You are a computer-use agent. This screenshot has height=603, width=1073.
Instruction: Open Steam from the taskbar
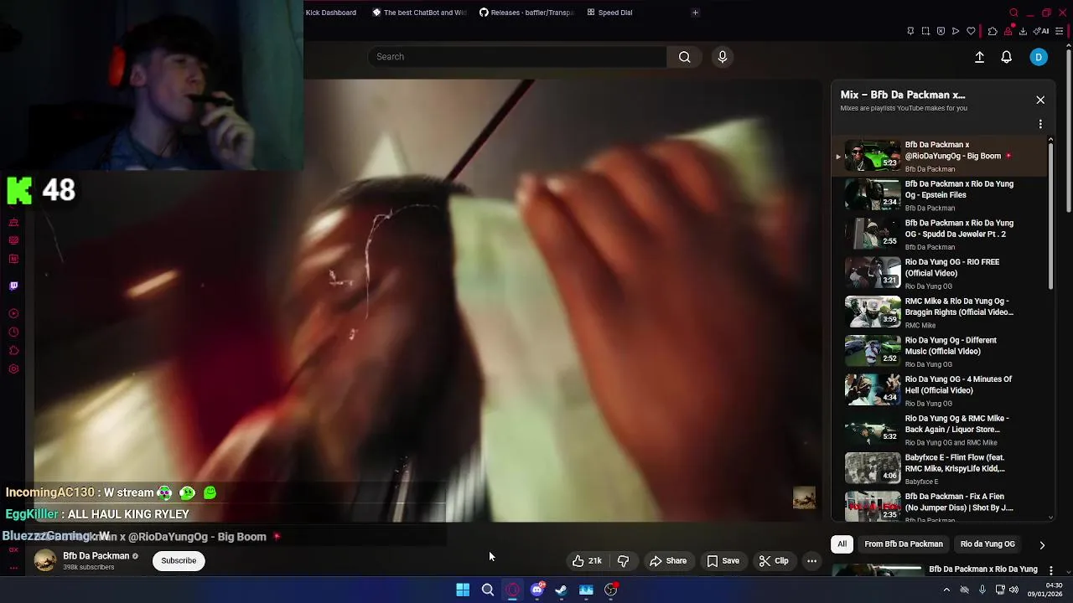(x=561, y=590)
